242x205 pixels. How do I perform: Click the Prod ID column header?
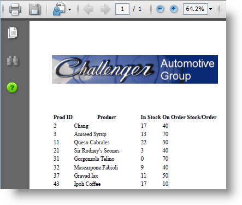[63, 117]
